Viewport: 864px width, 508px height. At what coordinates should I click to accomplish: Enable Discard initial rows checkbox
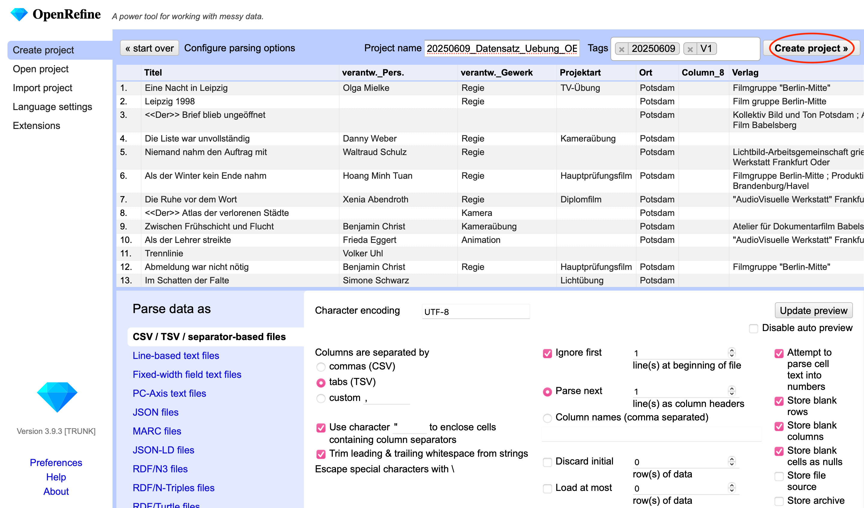[x=547, y=462]
